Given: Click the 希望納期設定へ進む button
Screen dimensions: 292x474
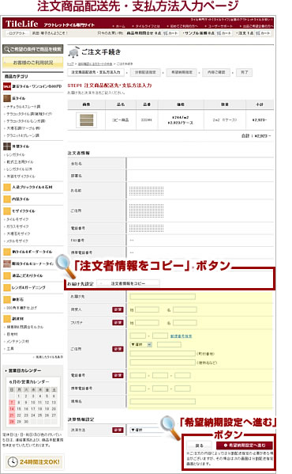Looking at the screenshot, I should coord(245,446).
